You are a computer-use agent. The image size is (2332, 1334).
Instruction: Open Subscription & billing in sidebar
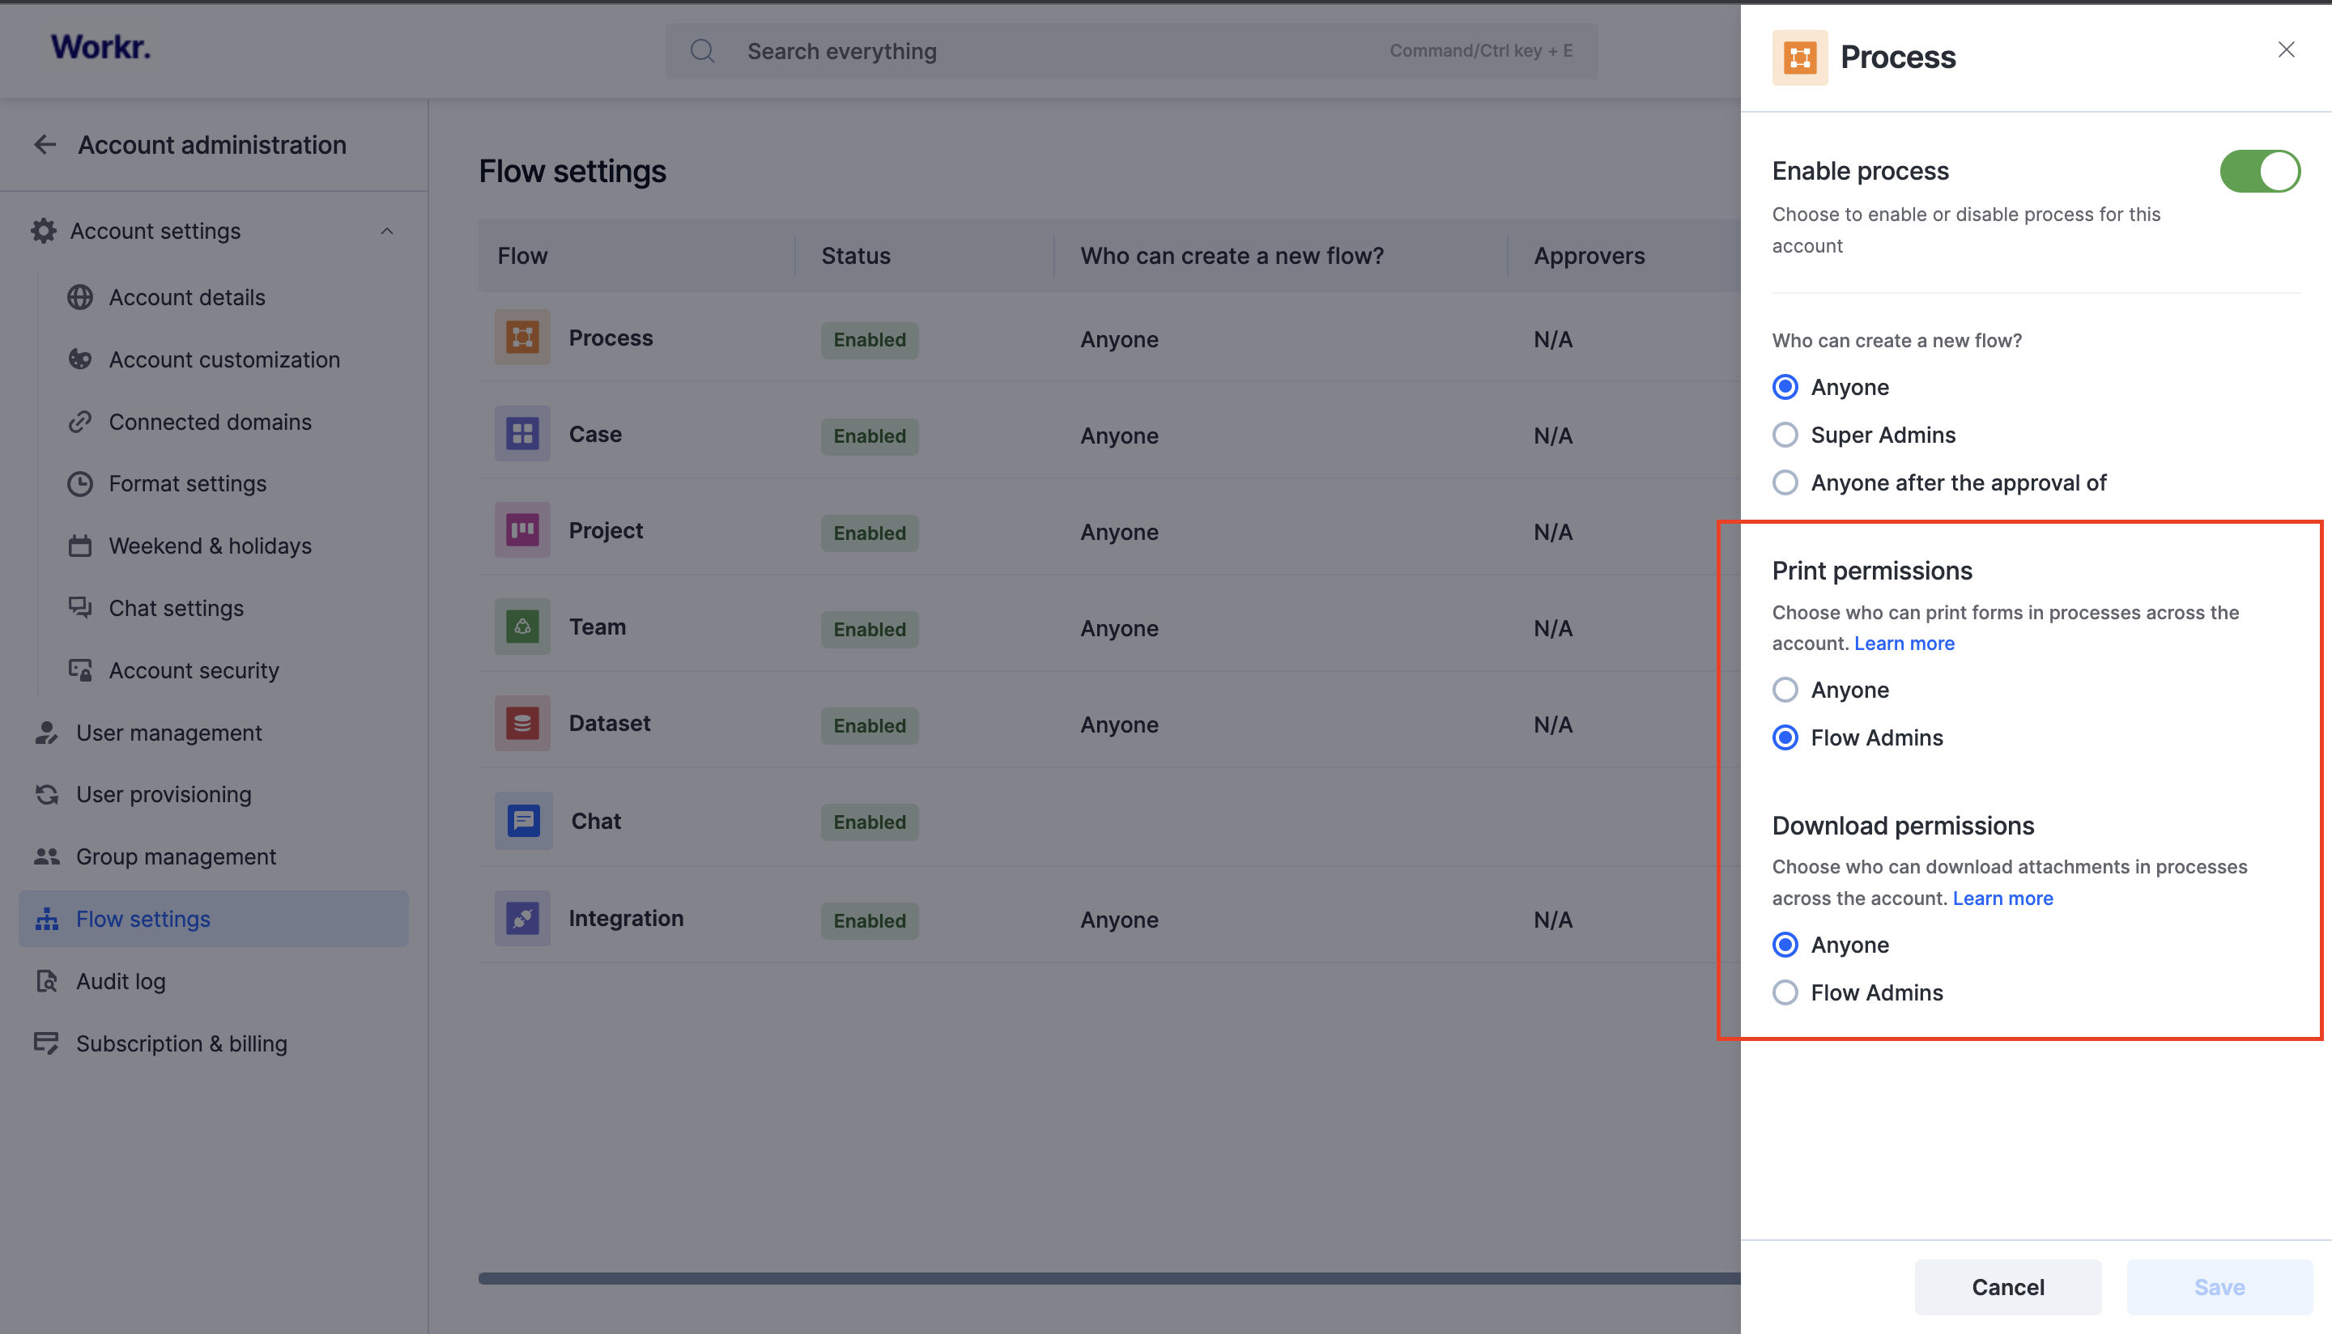pos(181,1043)
